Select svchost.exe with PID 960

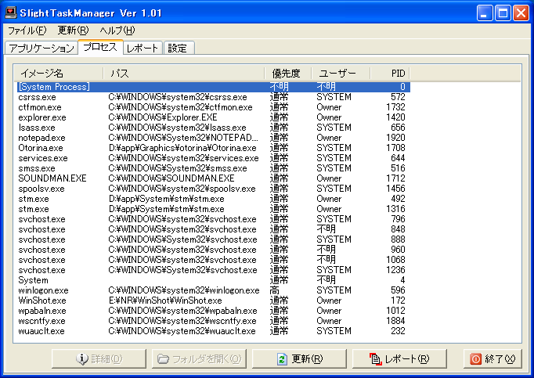(214, 250)
